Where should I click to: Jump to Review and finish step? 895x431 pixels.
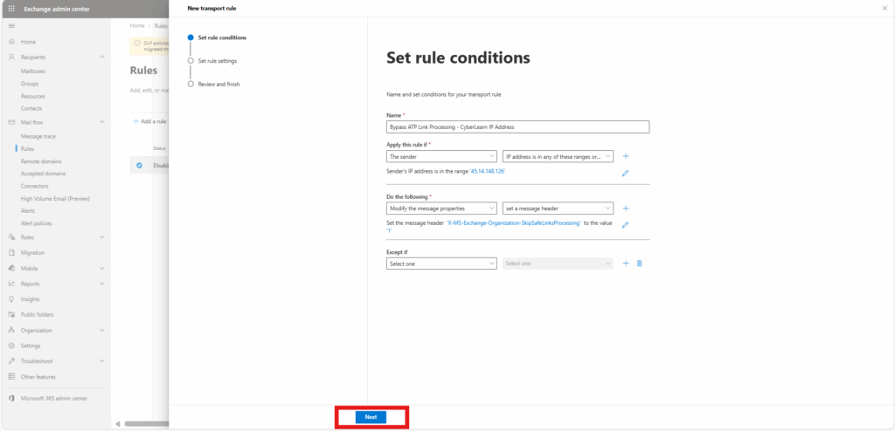tap(214, 84)
